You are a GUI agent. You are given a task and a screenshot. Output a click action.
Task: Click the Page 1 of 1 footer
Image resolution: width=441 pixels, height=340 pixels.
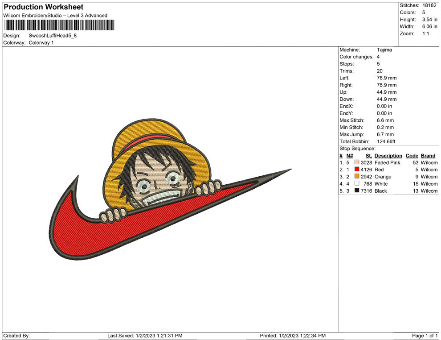(x=425, y=336)
